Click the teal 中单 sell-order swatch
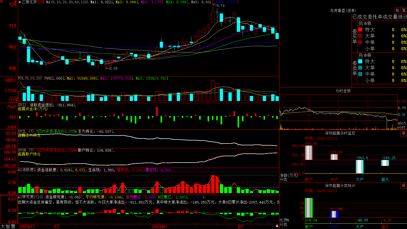Image resolution: width=407 pixels, height=229 pixels. point(360,74)
